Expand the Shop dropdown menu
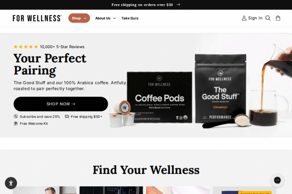This screenshot has width=292, height=194. click(79, 18)
